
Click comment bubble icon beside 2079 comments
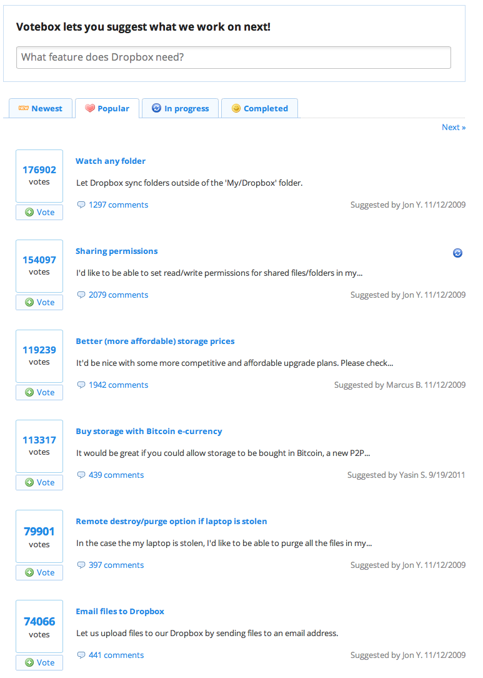81,295
